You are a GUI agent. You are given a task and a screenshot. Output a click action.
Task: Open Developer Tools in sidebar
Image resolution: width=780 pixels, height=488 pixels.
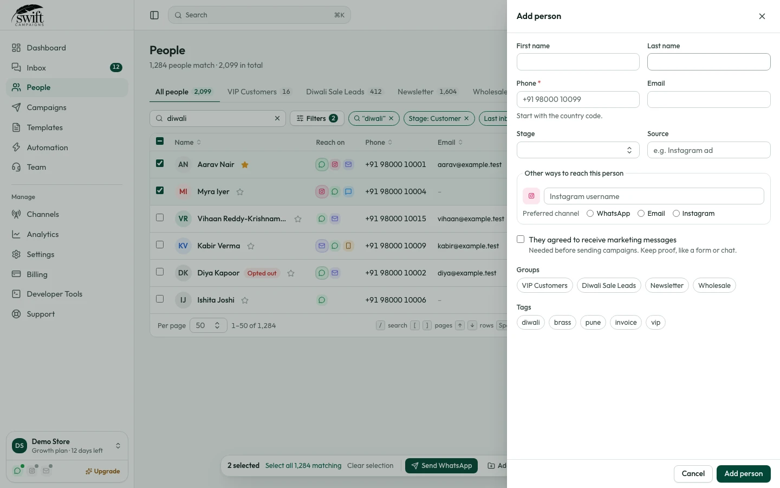(x=67, y=294)
